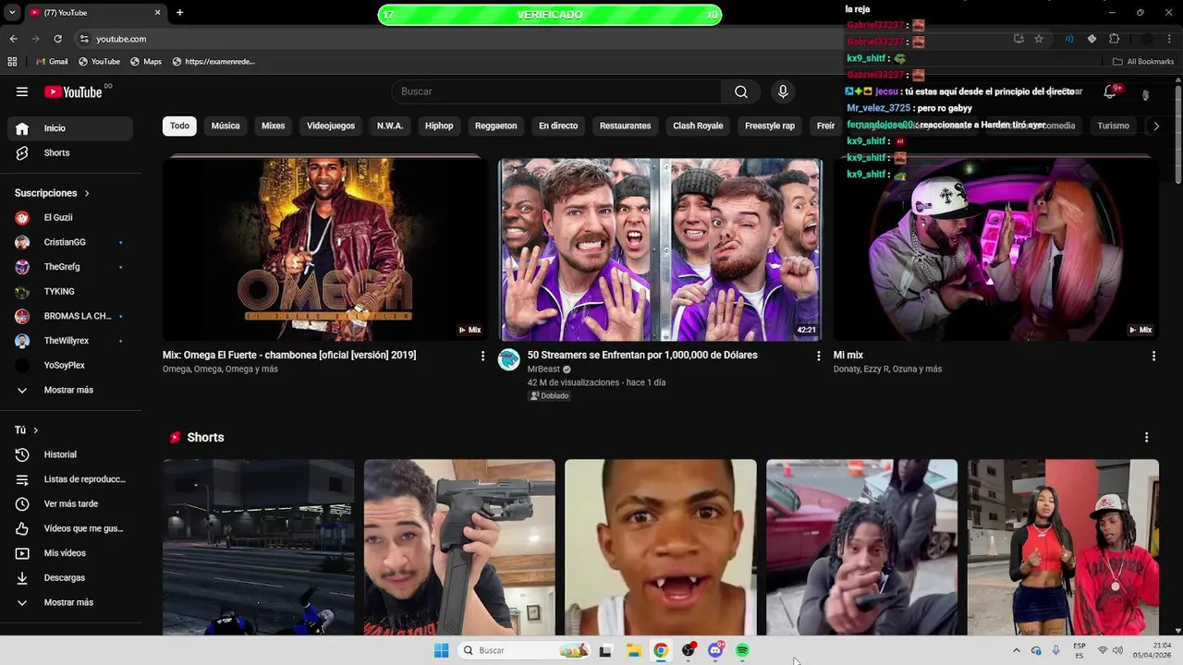Select the Clash Royale filter chip
This screenshot has width=1183, height=665.
[x=698, y=126]
